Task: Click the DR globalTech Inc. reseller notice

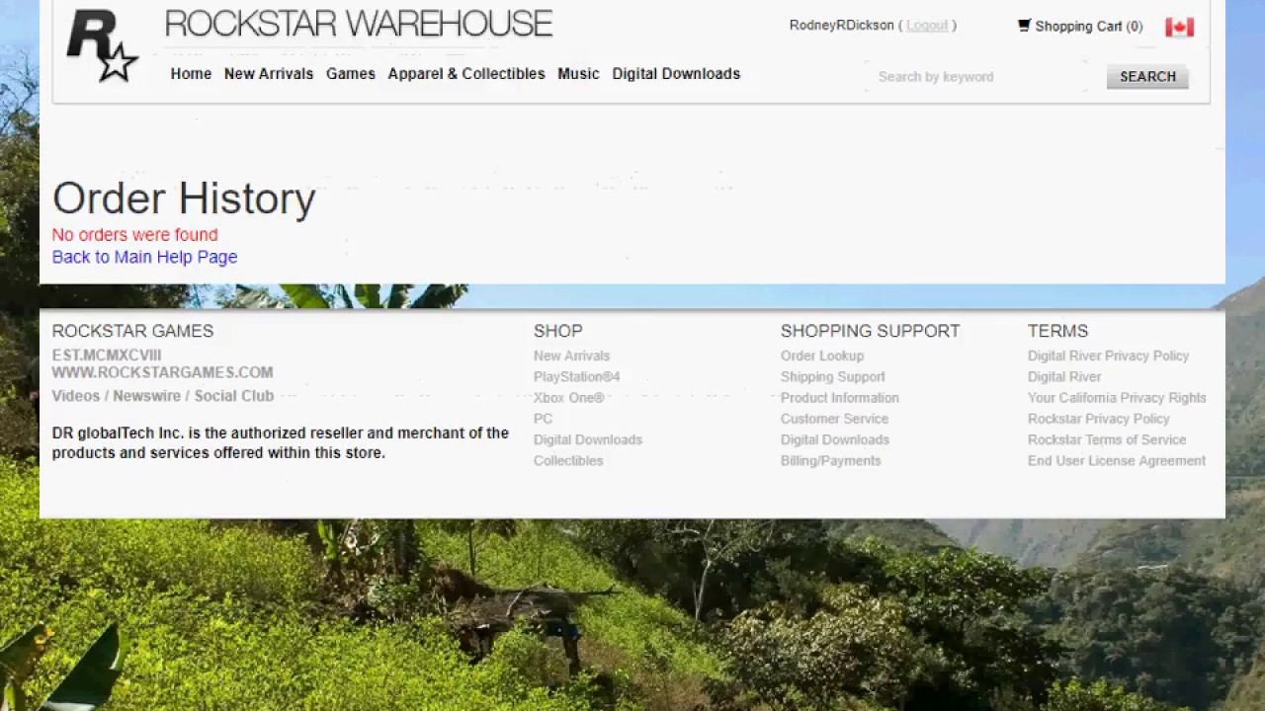Action: 281,442
